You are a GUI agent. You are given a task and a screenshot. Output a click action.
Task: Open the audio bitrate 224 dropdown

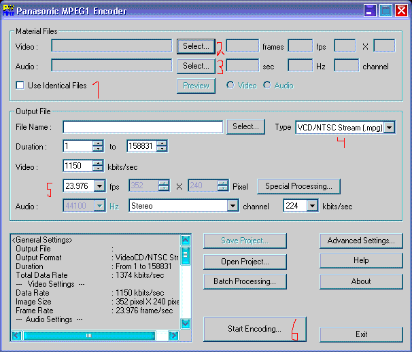[313, 206]
